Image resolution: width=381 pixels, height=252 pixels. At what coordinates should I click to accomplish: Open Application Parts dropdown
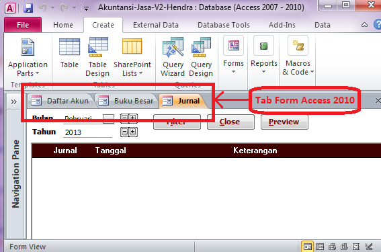28,57
